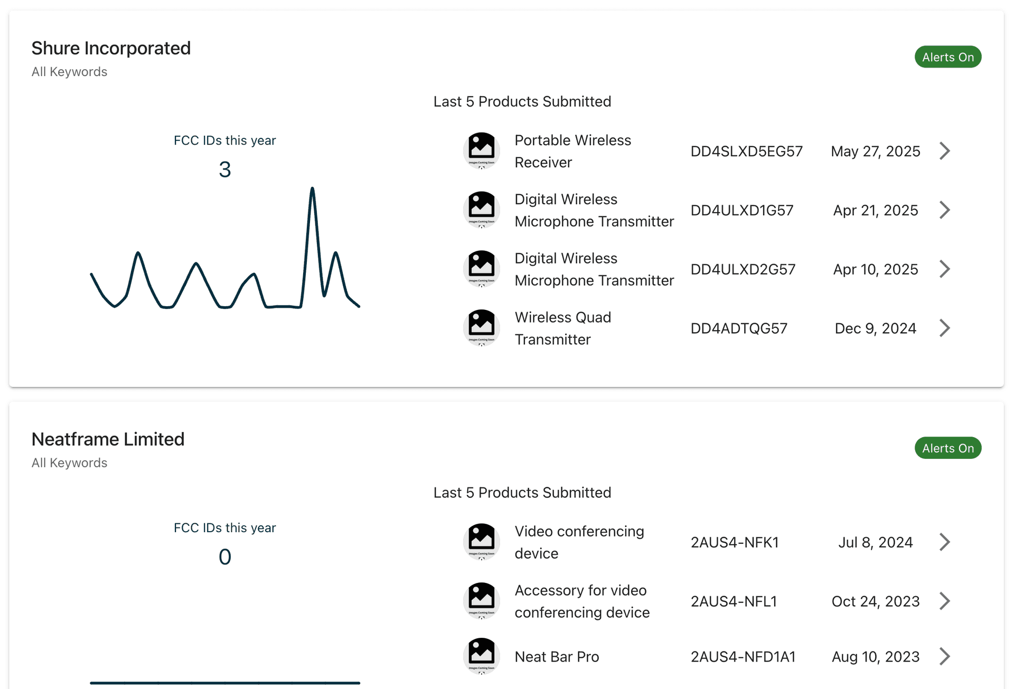Open chevron next to Aug 10, 2023
Viewport: 1014px width, 689px height.
pyautogui.click(x=945, y=657)
